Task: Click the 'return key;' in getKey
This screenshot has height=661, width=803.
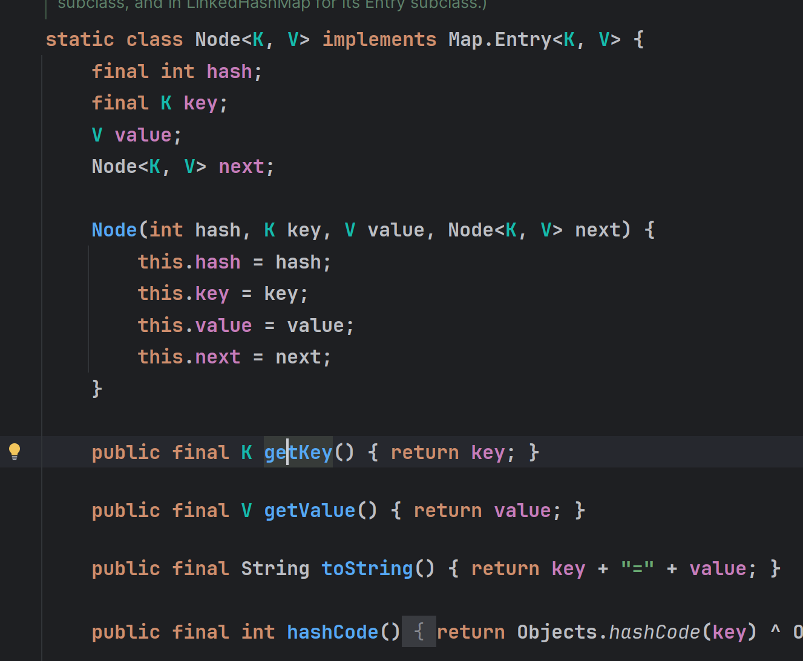Action: (x=453, y=452)
